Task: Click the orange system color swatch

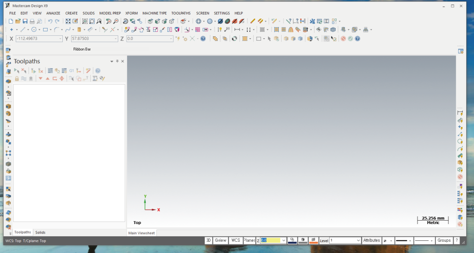Action: [314, 240]
